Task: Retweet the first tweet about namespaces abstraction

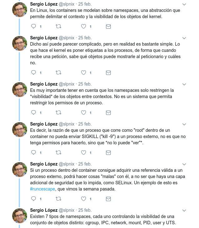Action: pyautogui.click(x=58, y=27)
